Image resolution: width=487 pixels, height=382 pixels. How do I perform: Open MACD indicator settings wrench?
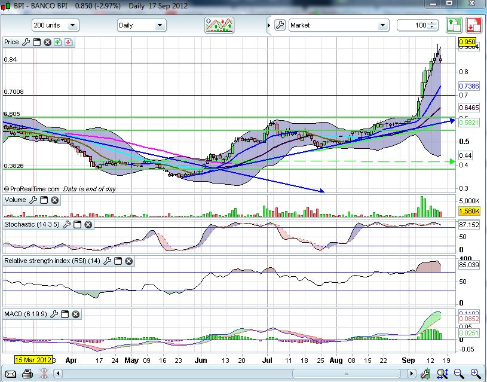pos(54,314)
